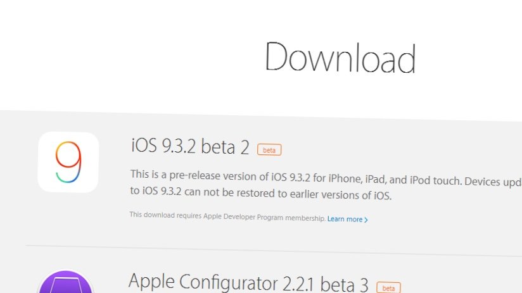Click the Download page heading
This screenshot has height=293, width=522.
coord(340,57)
